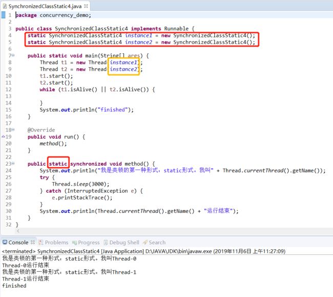Click console line ending with '我叫Thread-0'
This screenshot has width=333, height=297.
(69, 259)
